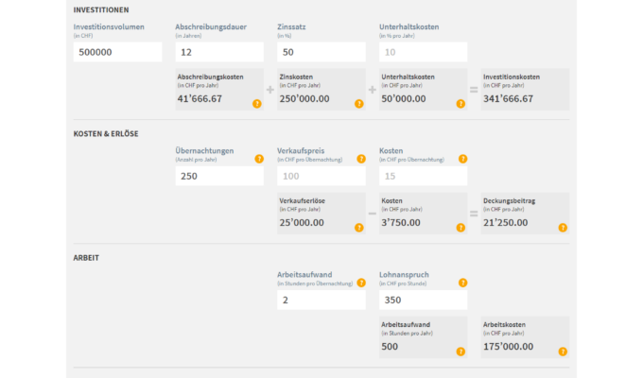Click the Abschreibungsdauer field showing 12
Viewport: 643px width, 378px height.
(x=219, y=52)
